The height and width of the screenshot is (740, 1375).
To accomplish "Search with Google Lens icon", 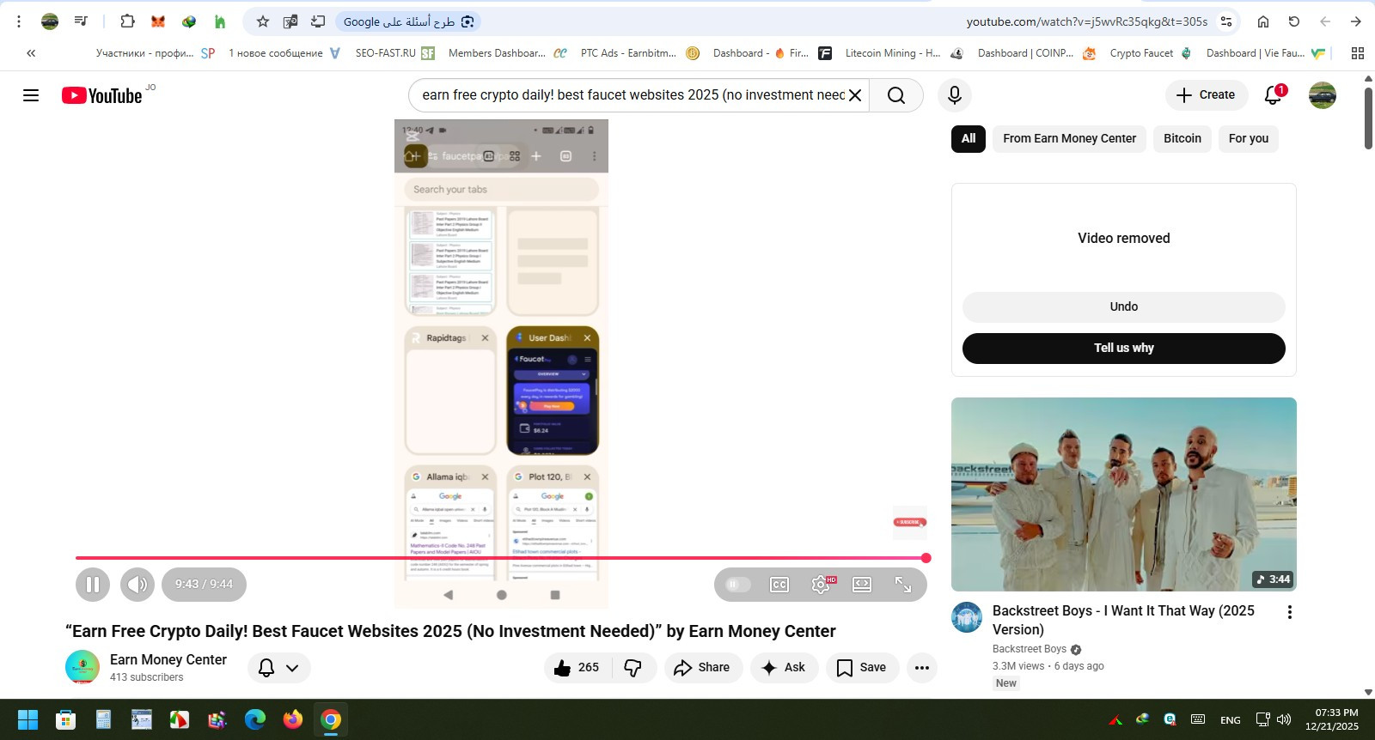I will [x=467, y=21].
